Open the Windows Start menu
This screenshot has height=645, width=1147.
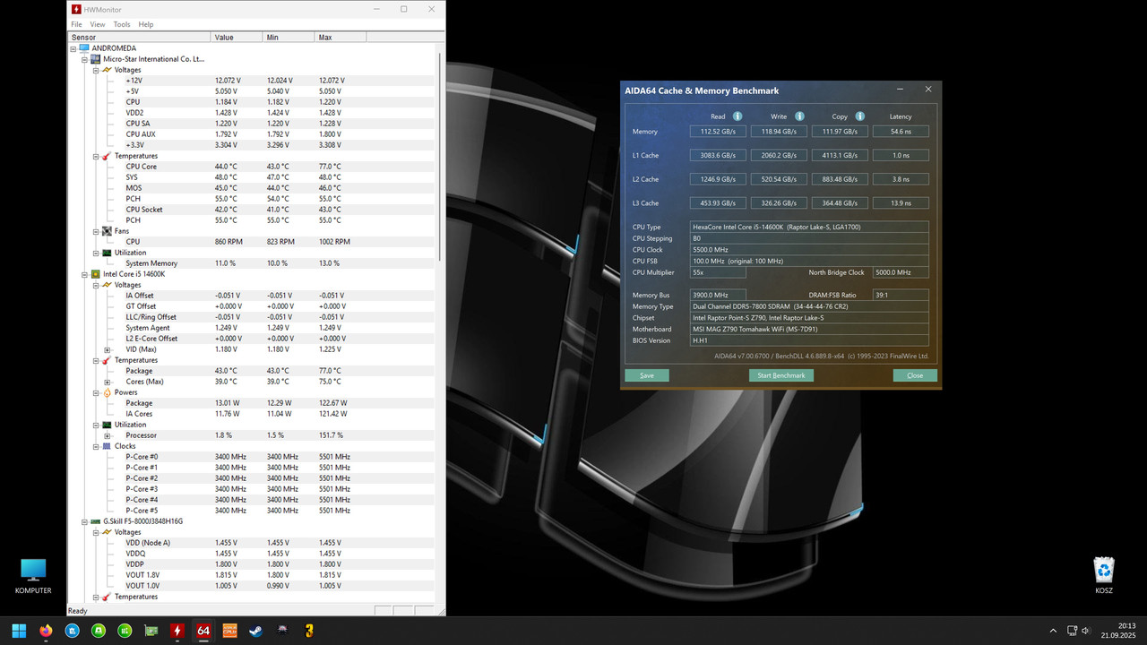(19, 631)
